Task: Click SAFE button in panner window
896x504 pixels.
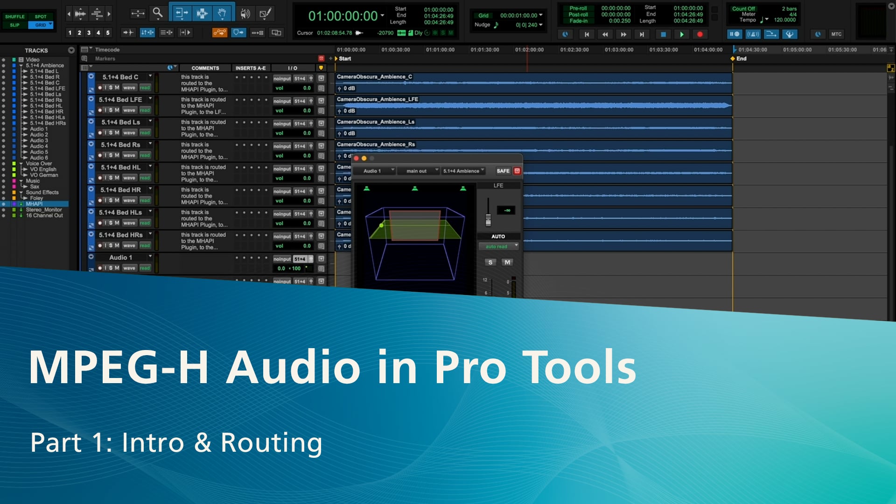Action: coord(503,171)
